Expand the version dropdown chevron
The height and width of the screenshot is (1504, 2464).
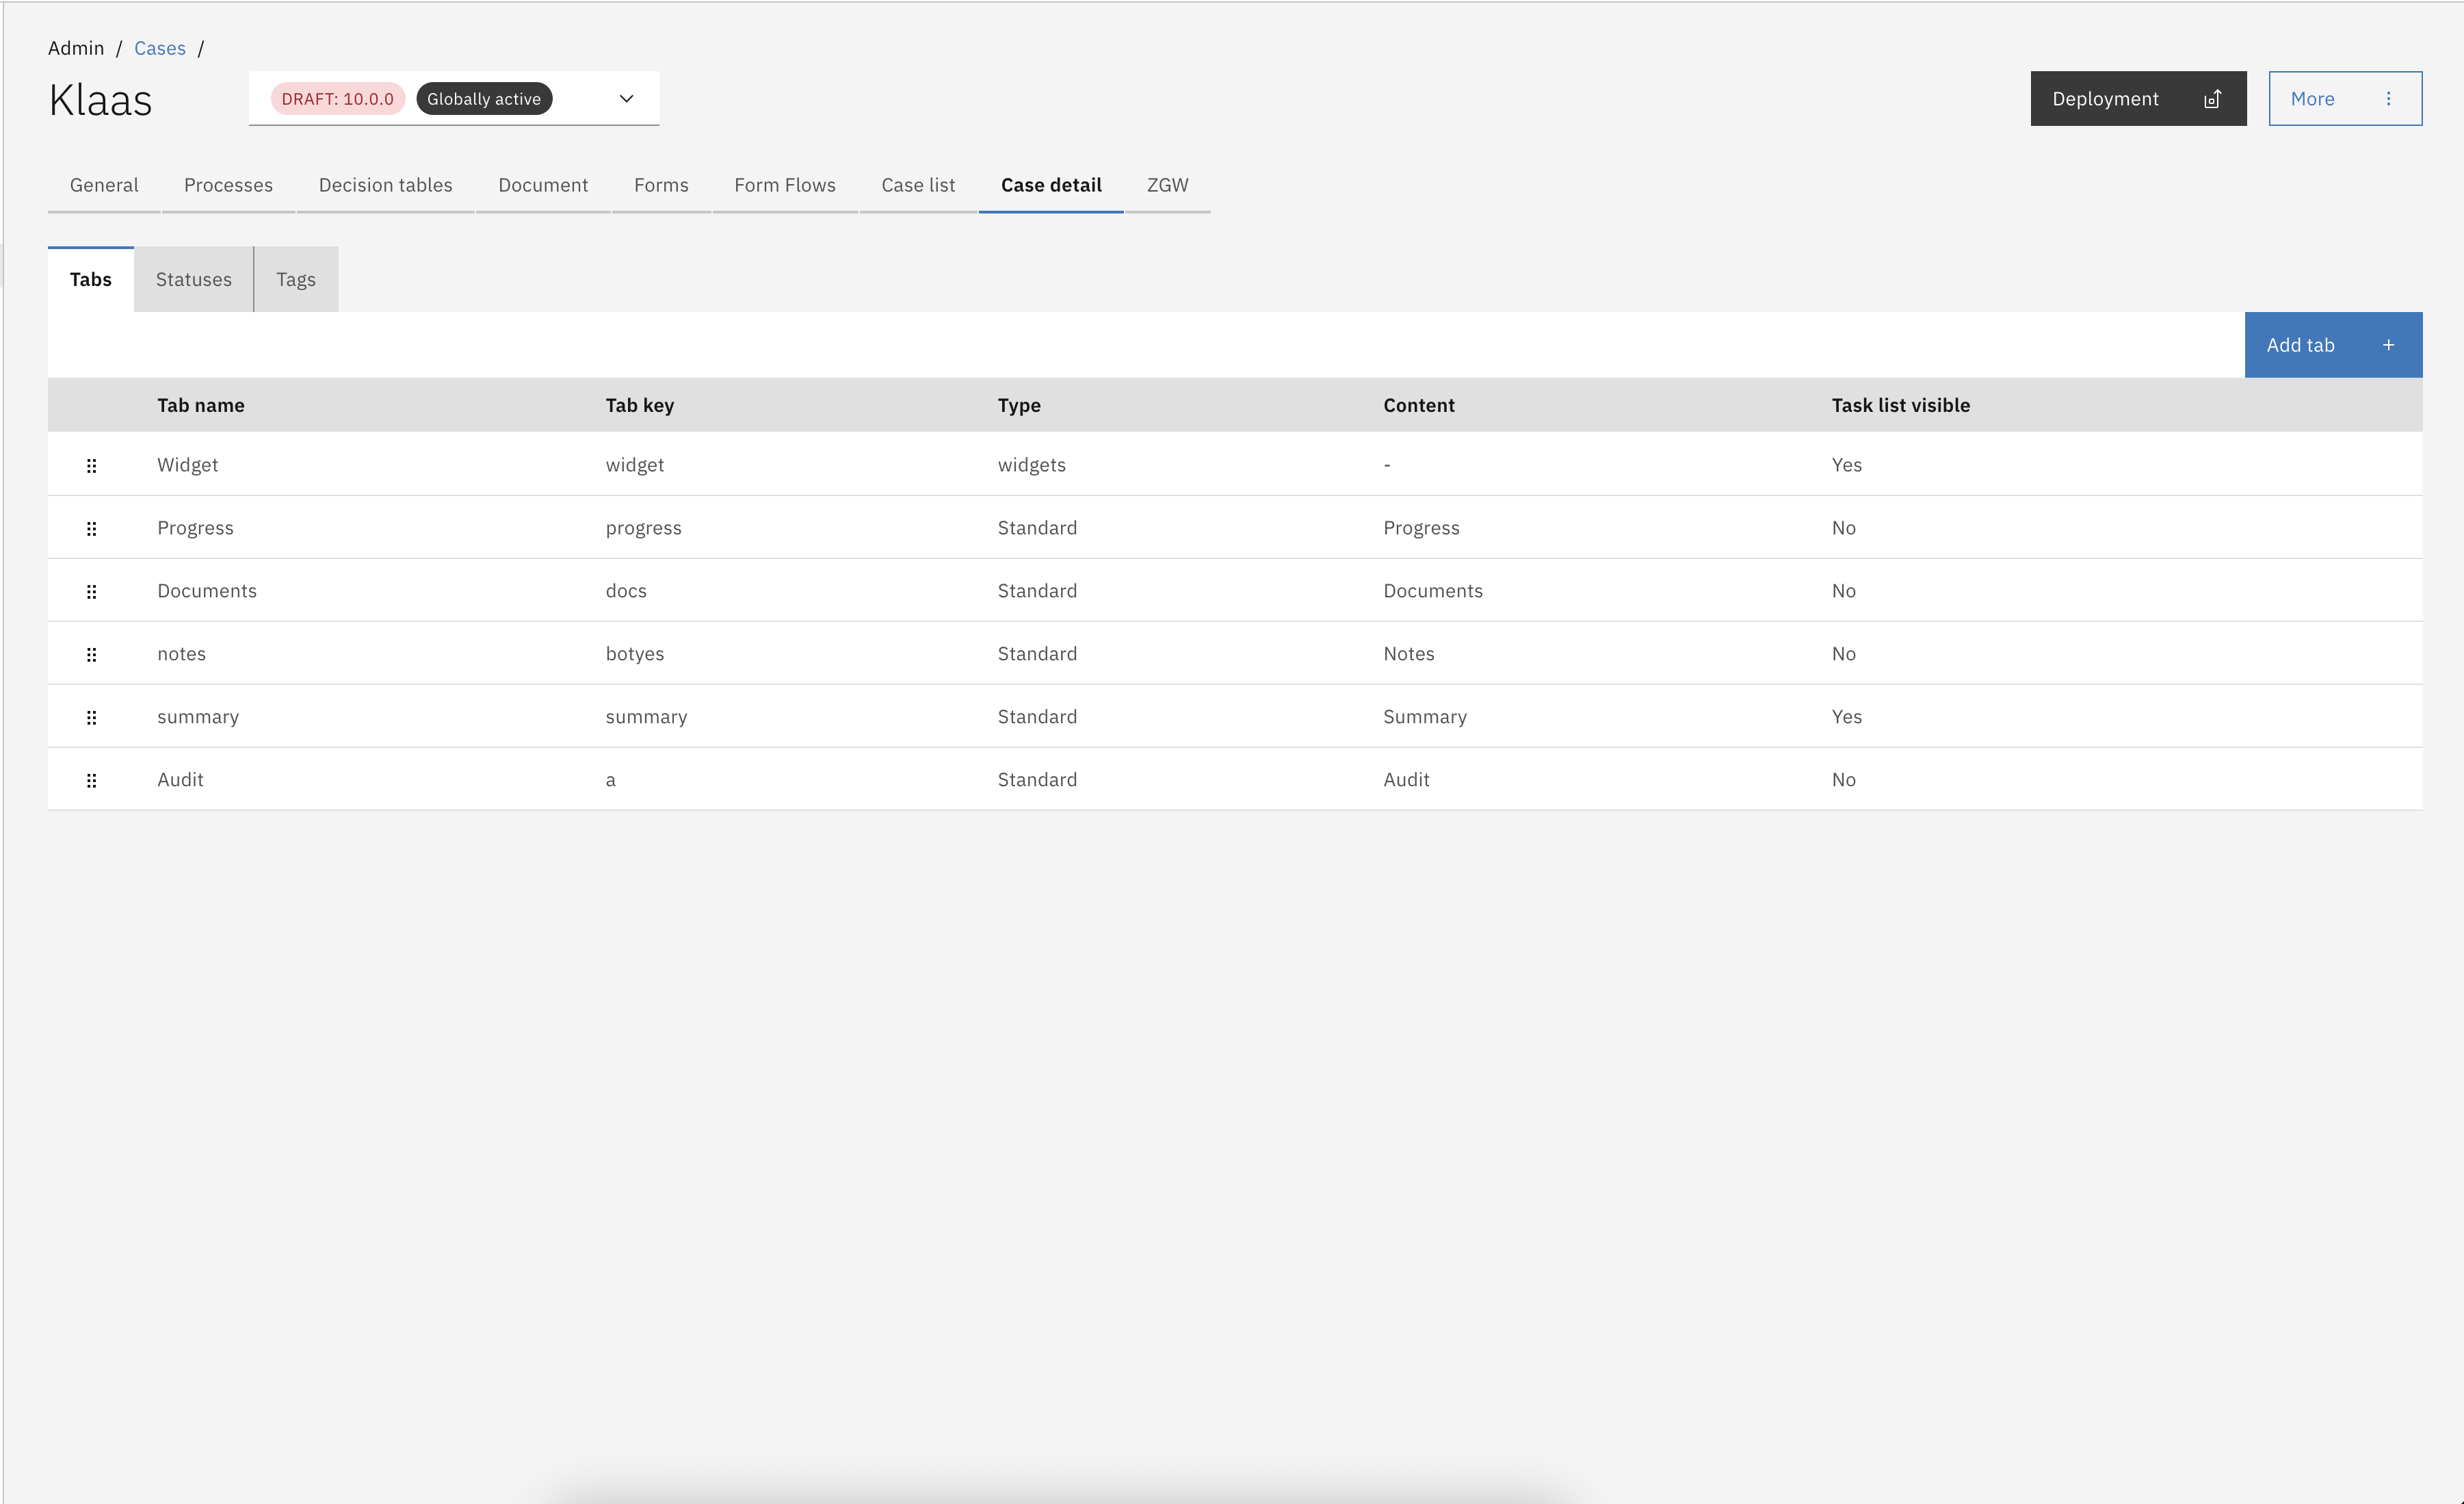(x=626, y=98)
